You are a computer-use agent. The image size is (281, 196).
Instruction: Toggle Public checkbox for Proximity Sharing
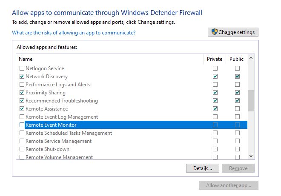pos(237,93)
